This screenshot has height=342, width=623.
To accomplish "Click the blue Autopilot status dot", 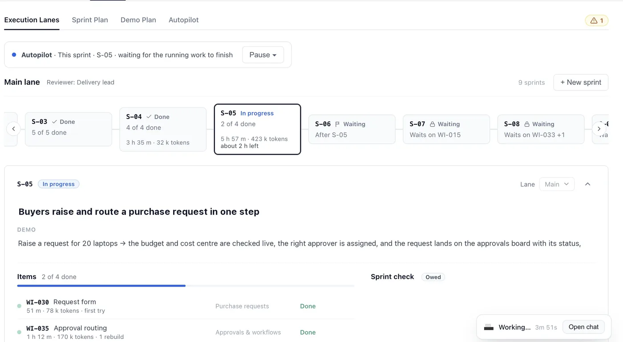I will 14,55.
